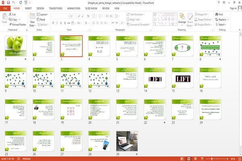The width and height of the screenshot is (242, 161).
Task: Open Quick Styles gallery
Action: pos(190,20)
